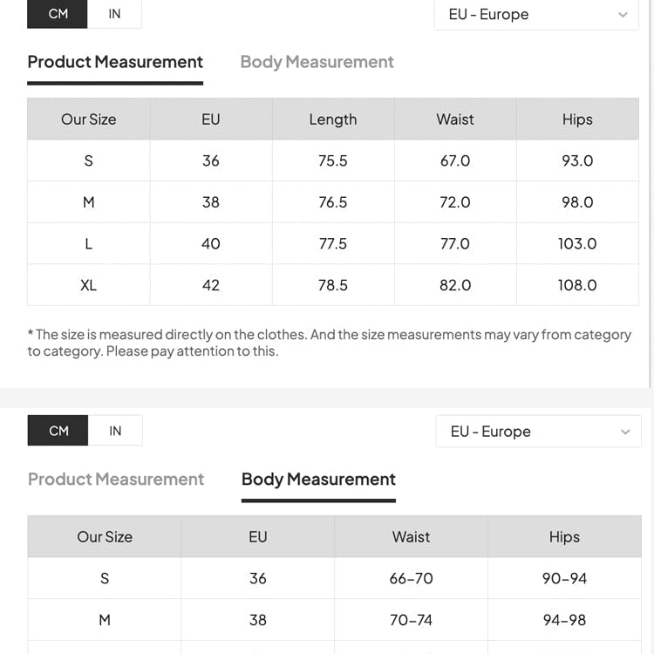
Task: Click the Length column header
Action: point(333,119)
